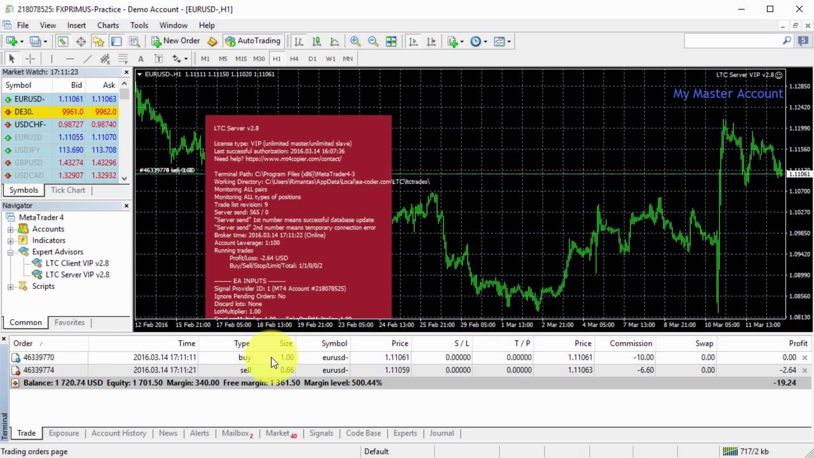Screen dimensions: 814x458
Task: Close order 46339770 with its x icon
Action: (x=804, y=357)
